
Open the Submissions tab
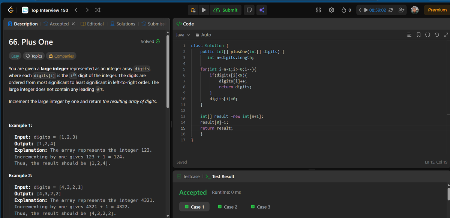154,24
